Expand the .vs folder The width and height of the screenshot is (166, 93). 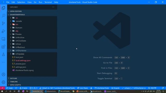(32, 18)
